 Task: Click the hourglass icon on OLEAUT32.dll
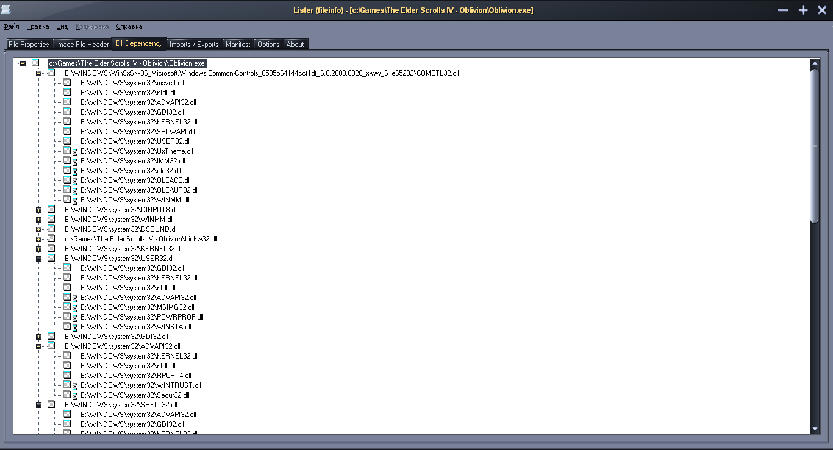pyautogui.click(x=75, y=191)
